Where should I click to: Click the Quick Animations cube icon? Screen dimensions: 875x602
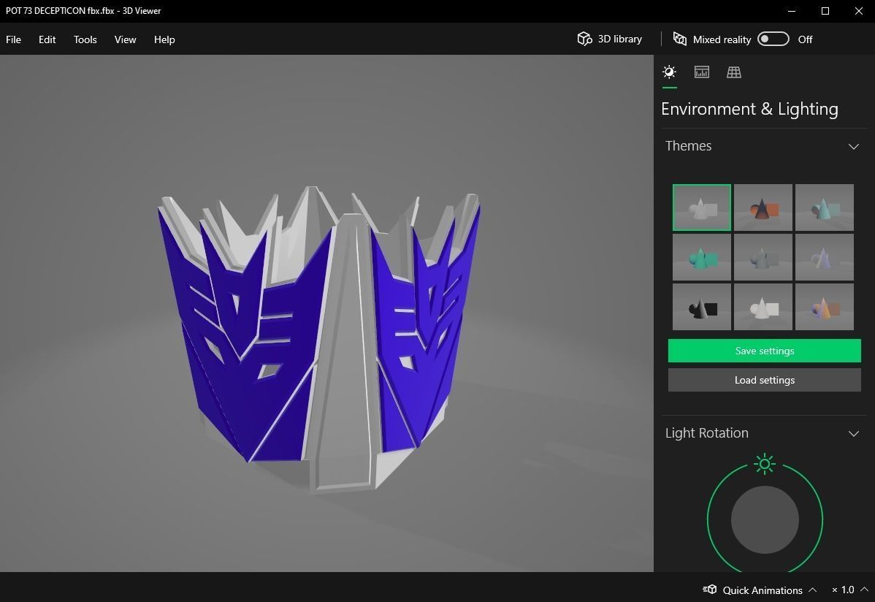pyautogui.click(x=710, y=590)
